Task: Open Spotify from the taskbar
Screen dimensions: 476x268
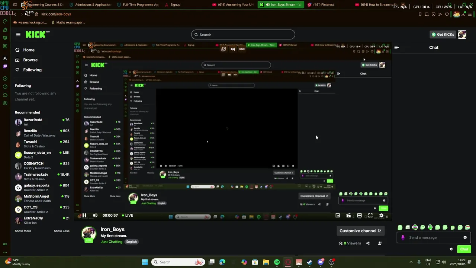Action: (277, 262)
